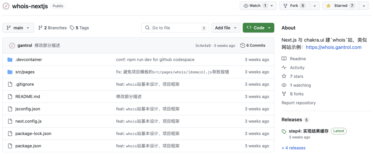This screenshot has height=155, width=373.
Task: Click the .gitignore file icon
Action: coord(10,84)
